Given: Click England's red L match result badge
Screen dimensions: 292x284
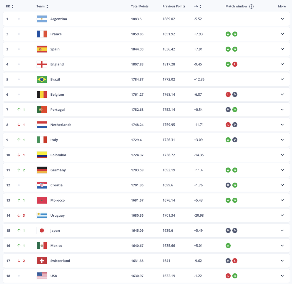Looking at the screenshot, I should click(x=235, y=64).
